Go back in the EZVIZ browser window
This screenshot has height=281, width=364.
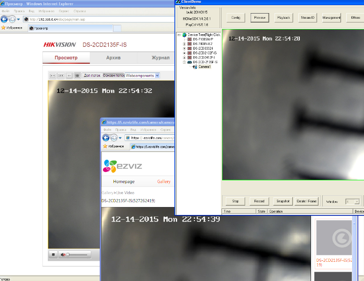(106, 138)
